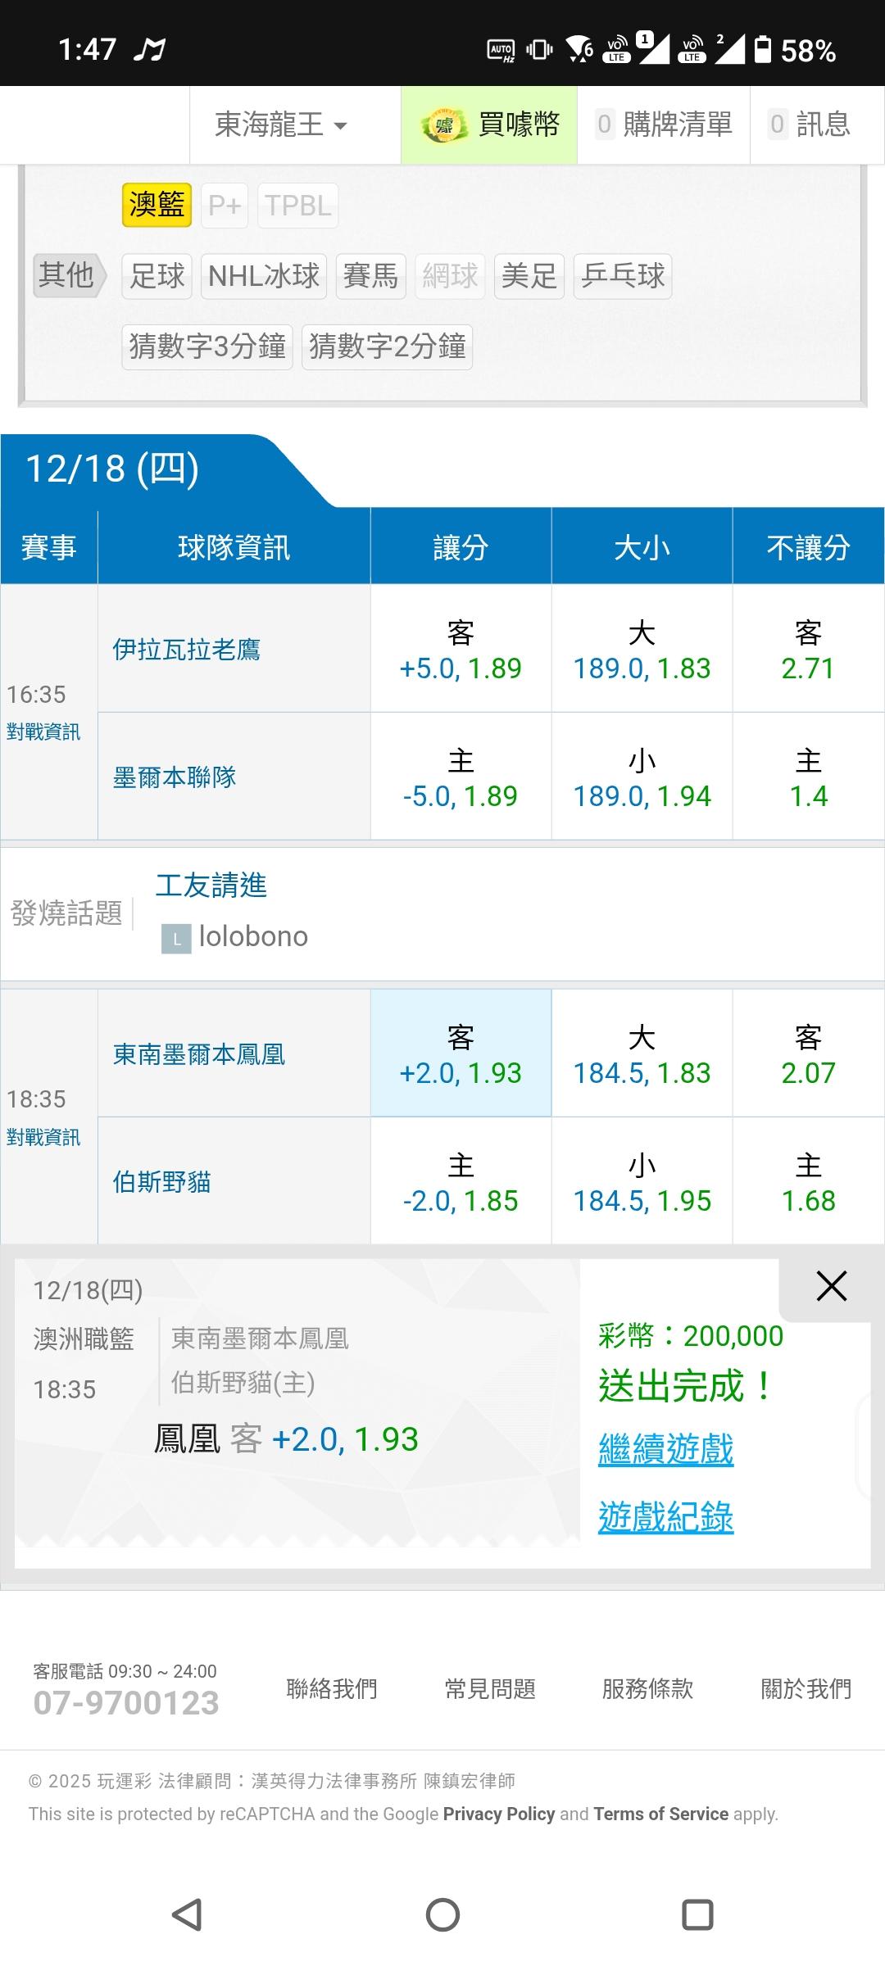The height and width of the screenshot is (1966, 885).
Task: Close the bet confirmation slip
Action: tap(831, 1286)
